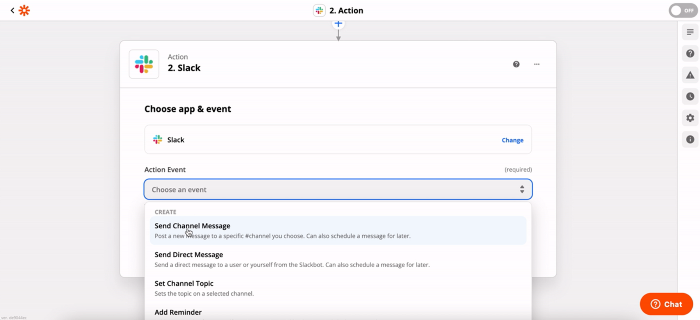Select Send Direct Message event

(338, 259)
